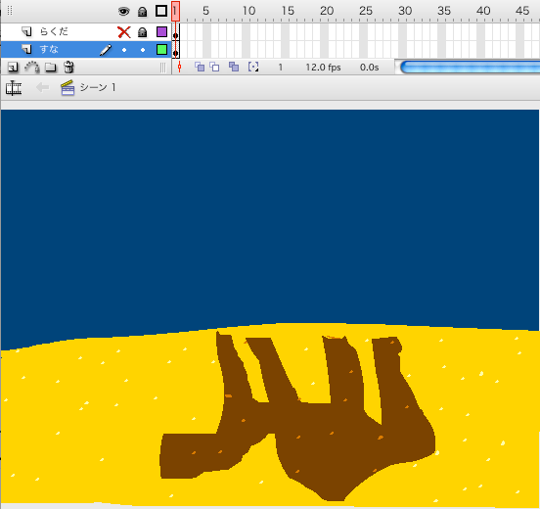Viewport: 540px width, 509px height.
Task: Enable Onion Skin Outlines
Action: tap(215, 67)
